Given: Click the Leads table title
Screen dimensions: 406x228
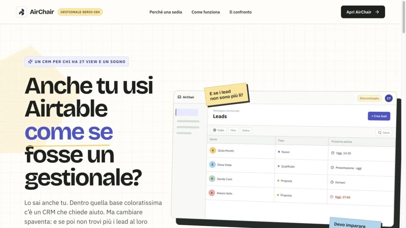Looking at the screenshot, I should point(220,116).
